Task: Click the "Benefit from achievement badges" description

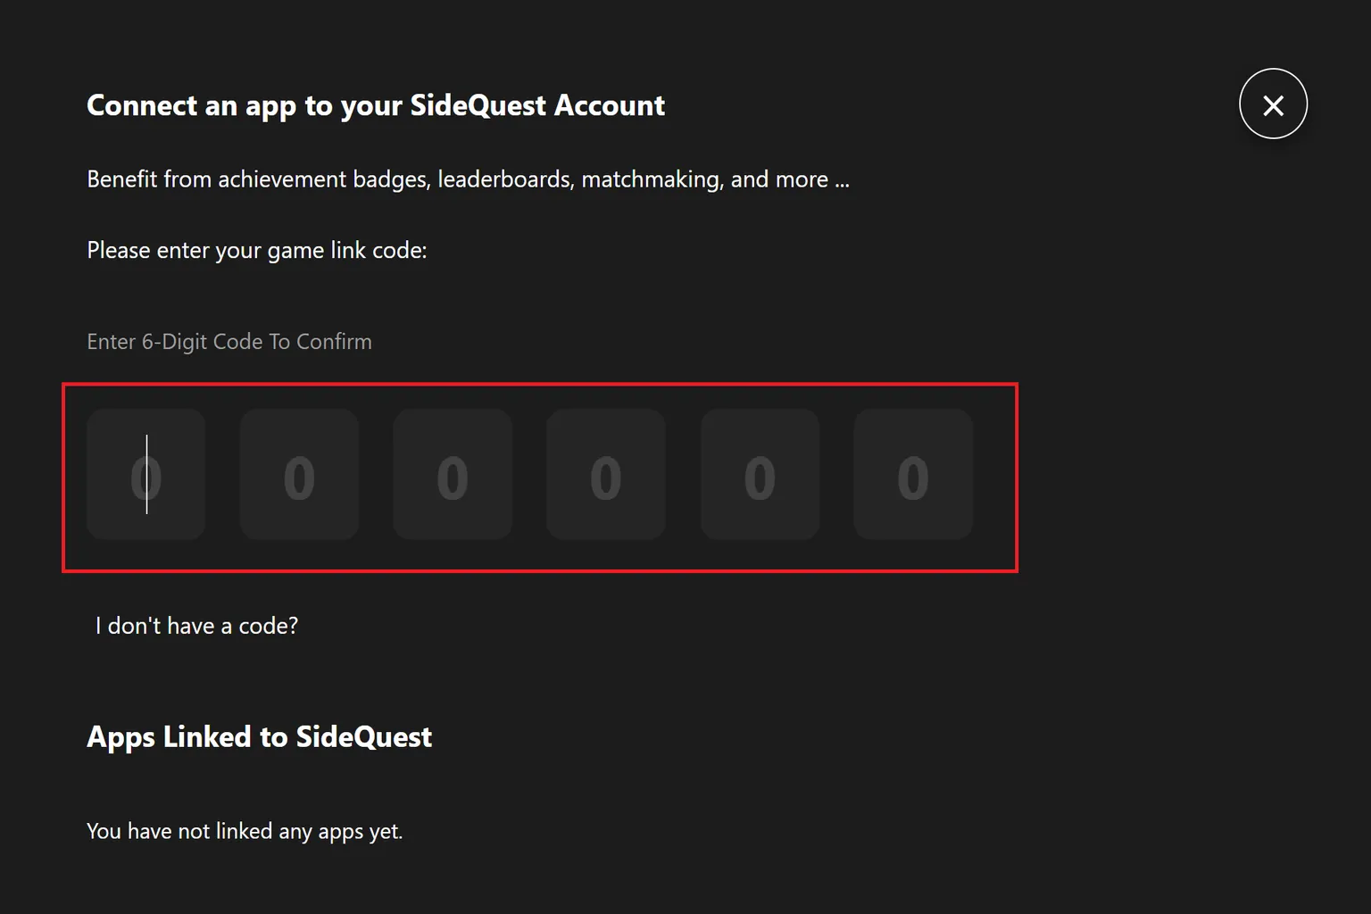Action: [468, 179]
